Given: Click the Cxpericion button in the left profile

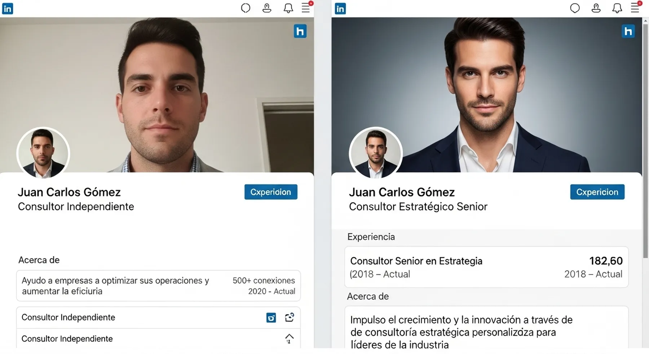Looking at the screenshot, I should (271, 192).
